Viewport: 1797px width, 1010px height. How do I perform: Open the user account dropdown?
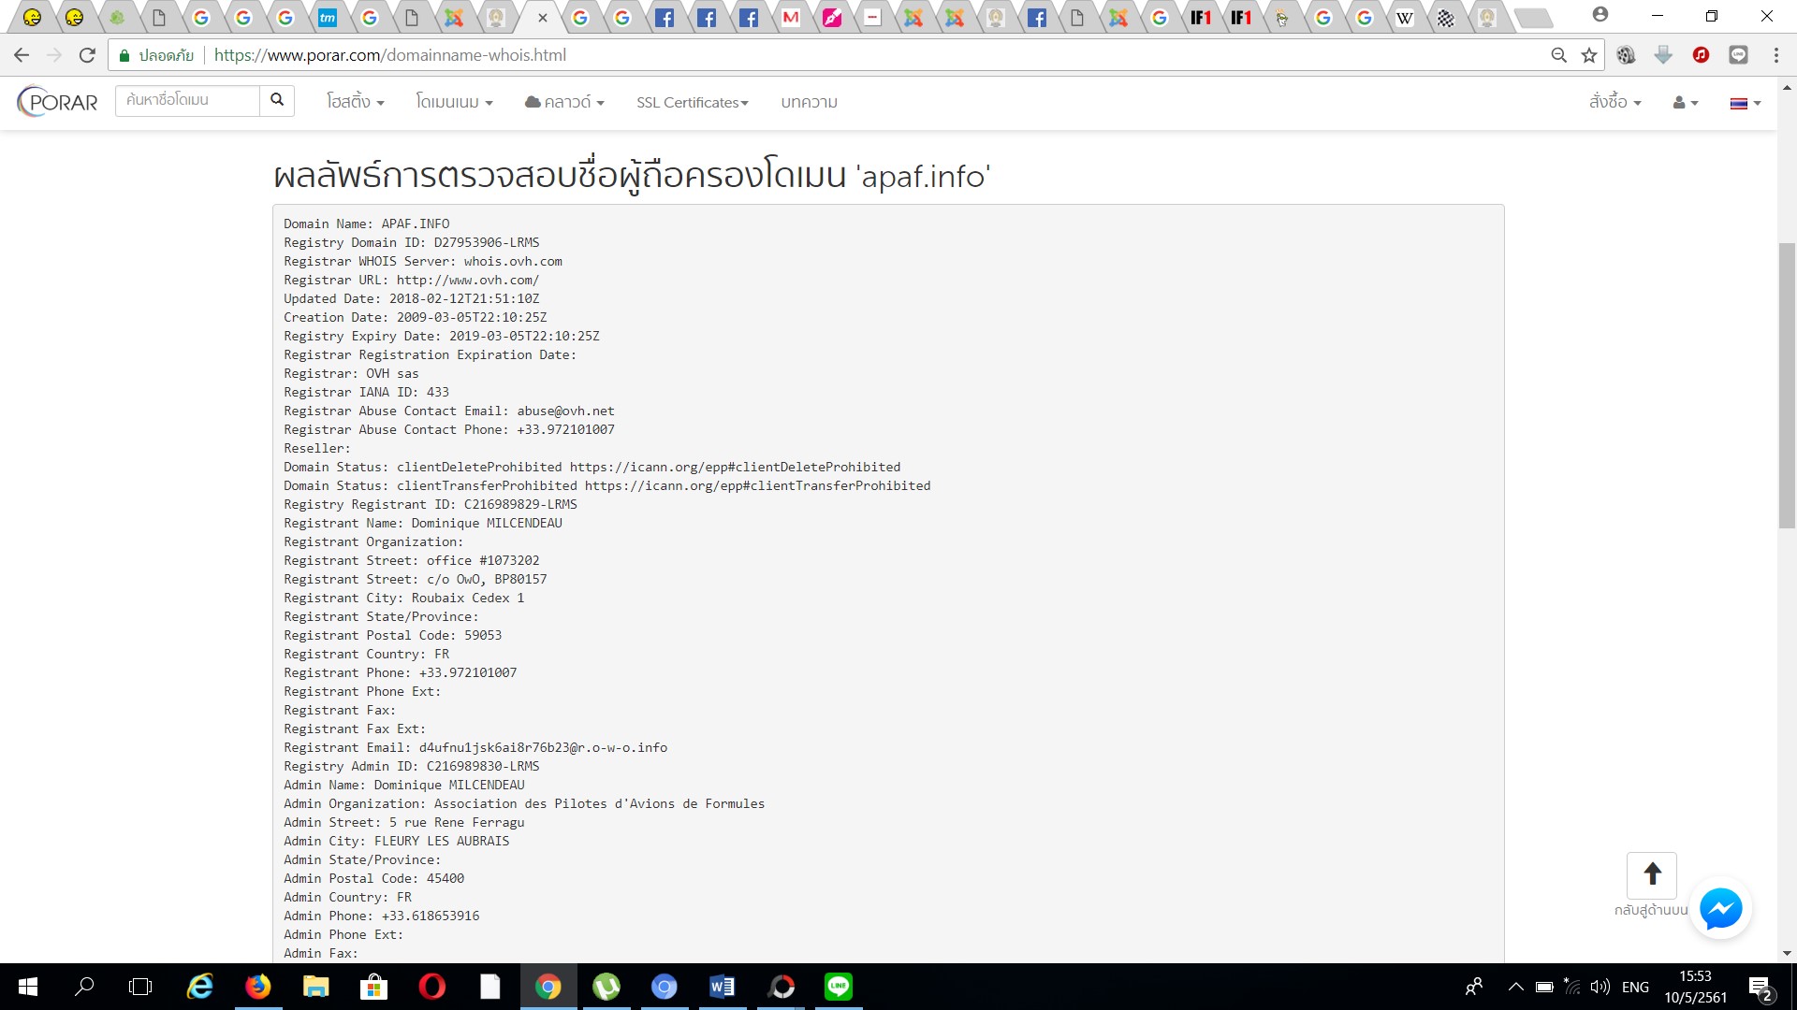[x=1685, y=103]
